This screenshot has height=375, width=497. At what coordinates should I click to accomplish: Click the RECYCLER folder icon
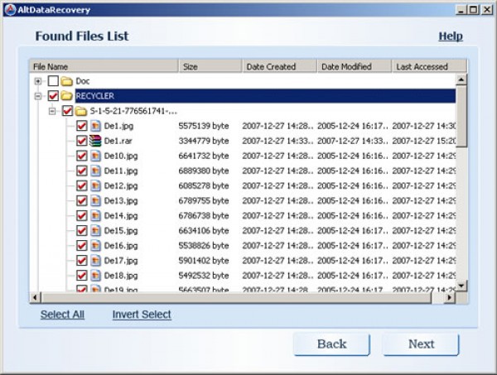67,96
